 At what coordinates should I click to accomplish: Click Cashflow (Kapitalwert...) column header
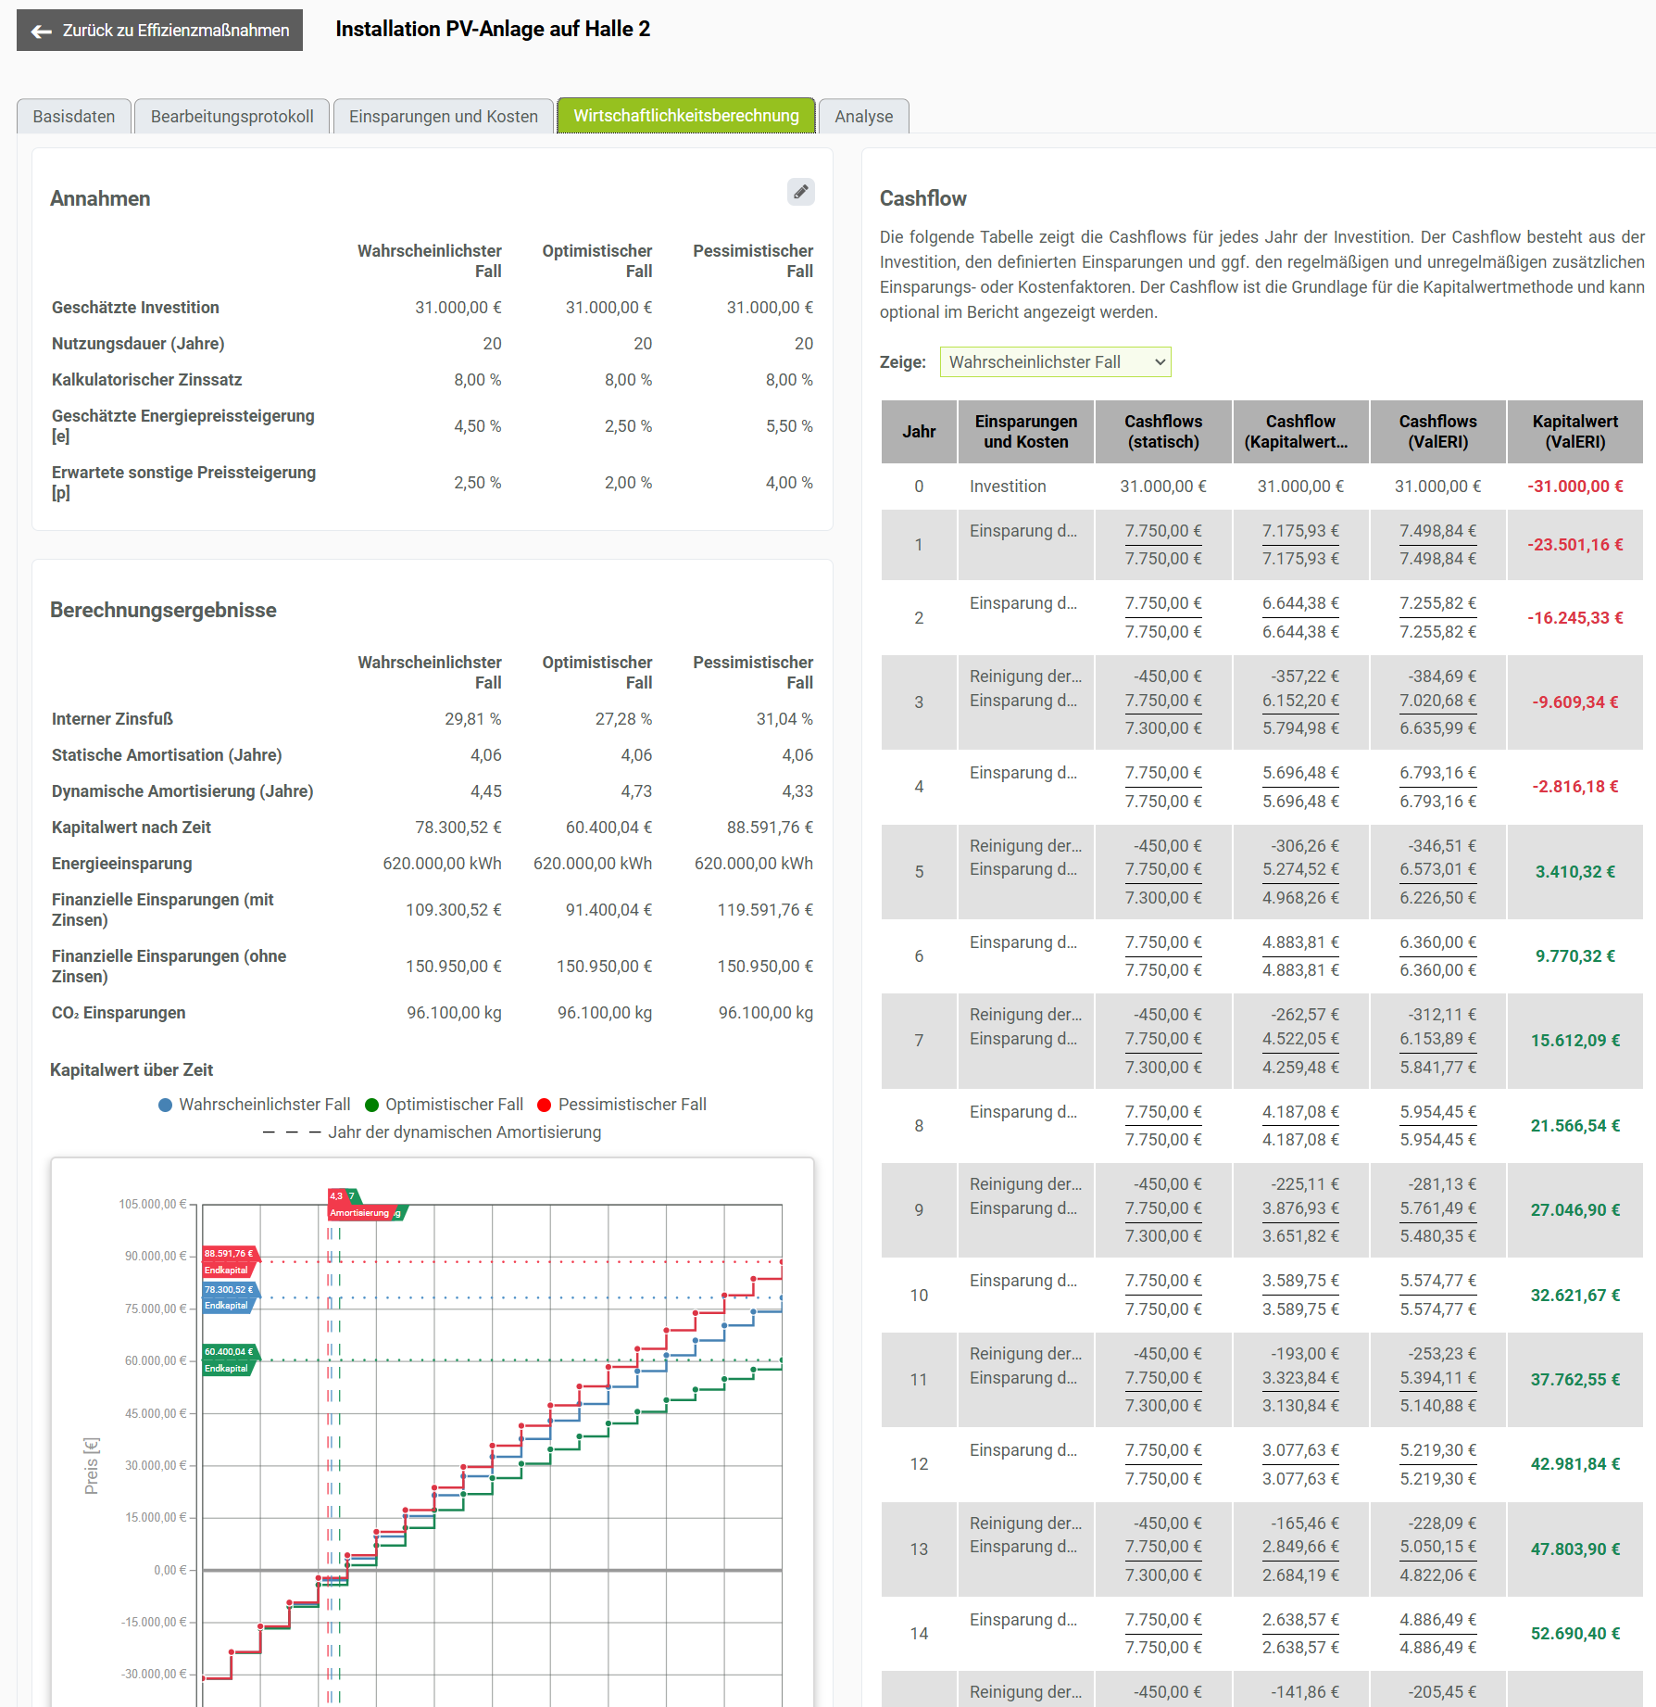[1300, 432]
